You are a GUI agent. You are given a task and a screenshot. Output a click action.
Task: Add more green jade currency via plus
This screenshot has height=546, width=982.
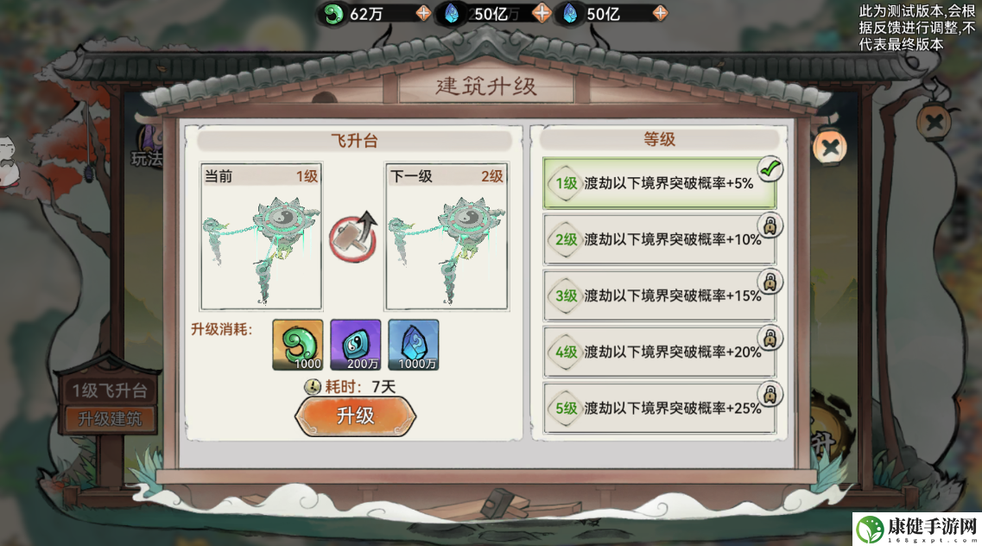423,13
